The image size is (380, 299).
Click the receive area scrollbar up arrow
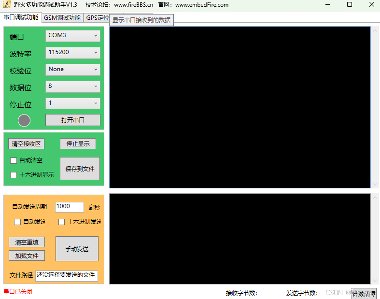[375, 30]
